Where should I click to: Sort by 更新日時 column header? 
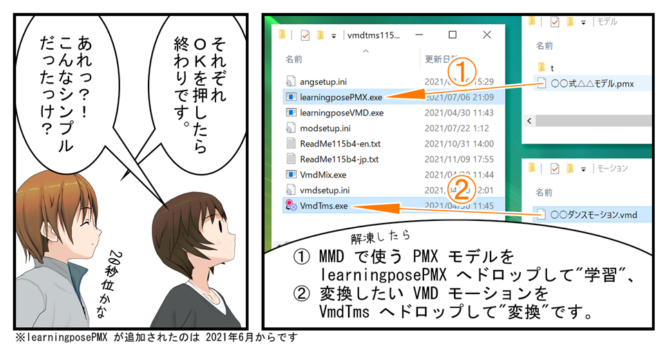[439, 59]
